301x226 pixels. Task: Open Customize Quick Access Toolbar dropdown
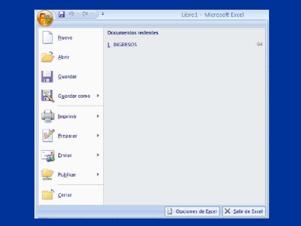click(x=103, y=14)
